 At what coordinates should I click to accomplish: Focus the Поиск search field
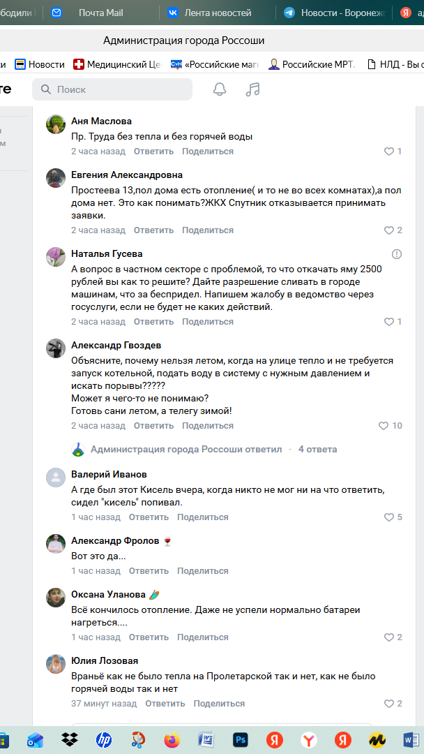(x=115, y=89)
